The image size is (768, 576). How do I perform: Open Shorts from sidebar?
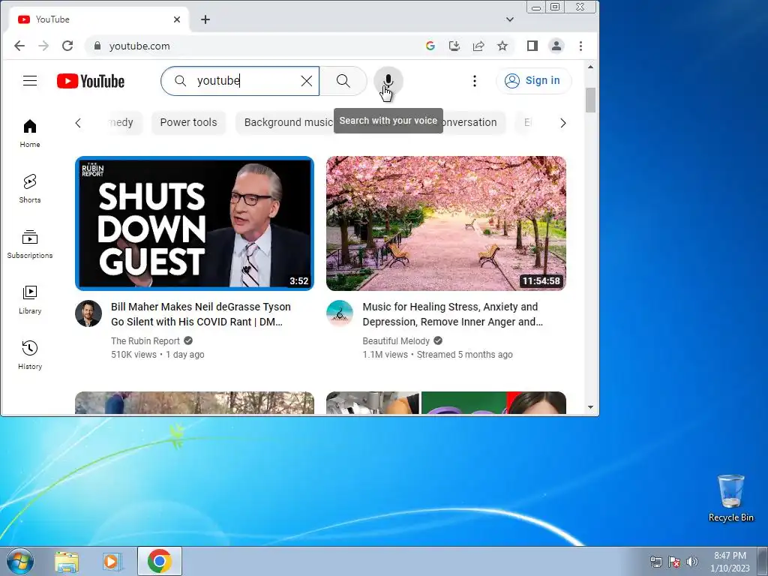tap(30, 188)
